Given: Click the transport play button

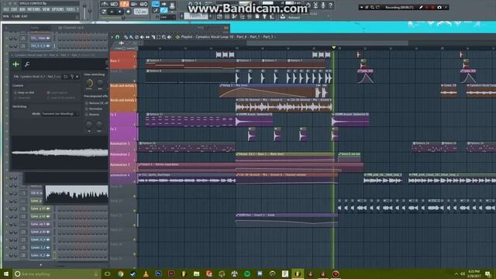Looking at the screenshot, I should [x=112, y=12].
